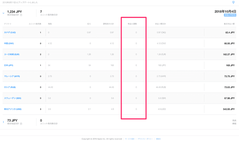Open the スウェーデン (SEK) territory link
This screenshot has width=239, height=141.
(13, 98)
